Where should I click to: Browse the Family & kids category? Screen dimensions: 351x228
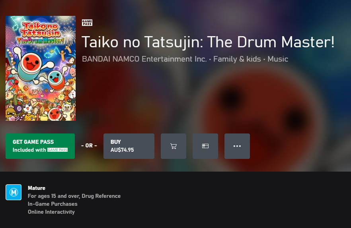(237, 59)
